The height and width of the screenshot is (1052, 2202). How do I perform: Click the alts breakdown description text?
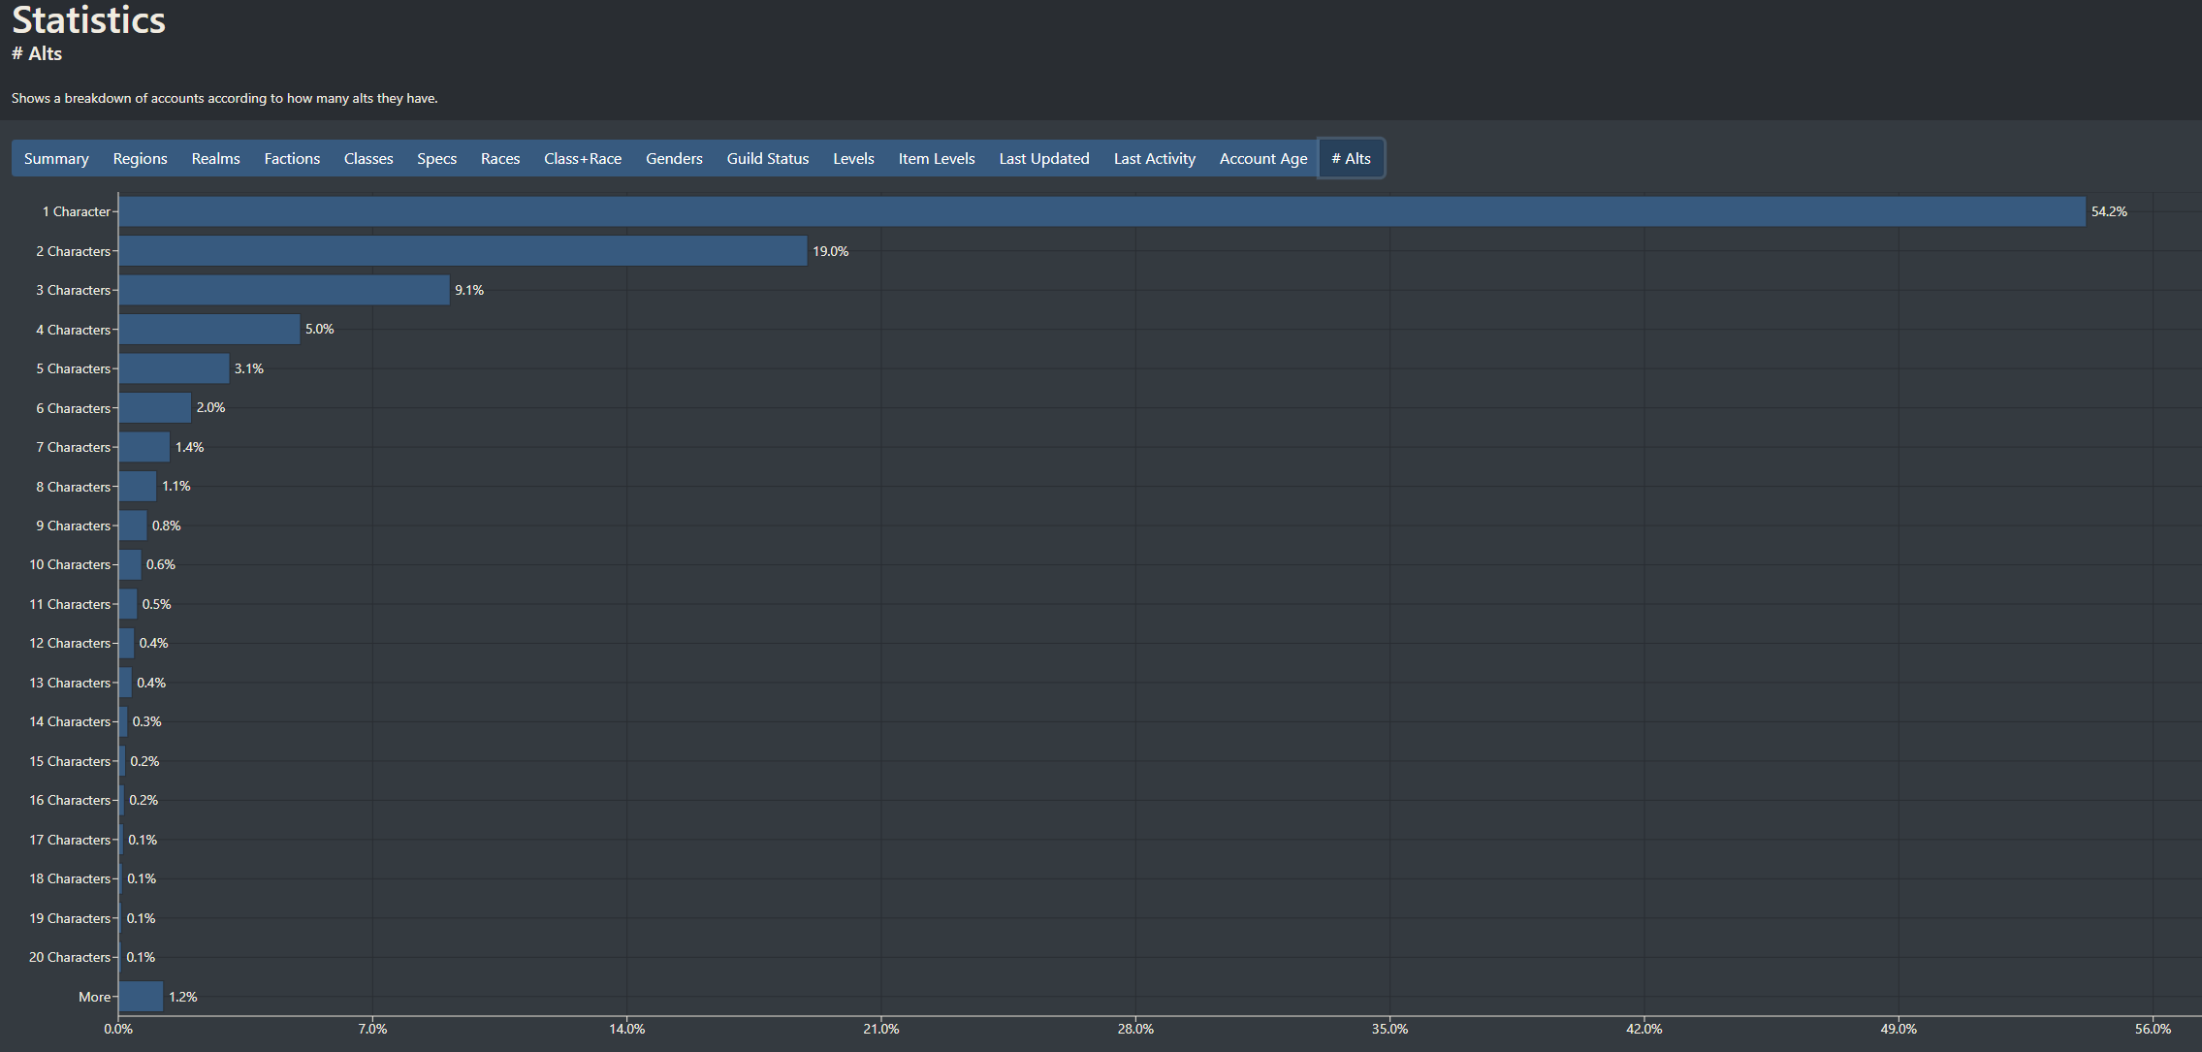coord(225,98)
